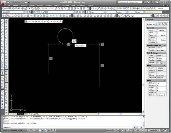The height and width of the screenshot is (133, 171).
Task: Click the Plot printer icon in standard toolbar
Action: tap(13, 8)
